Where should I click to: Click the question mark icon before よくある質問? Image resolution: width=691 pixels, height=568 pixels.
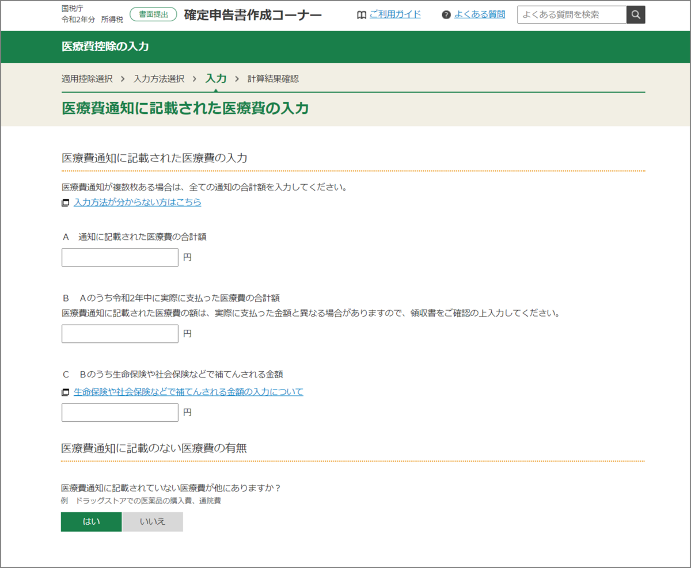pyautogui.click(x=446, y=14)
